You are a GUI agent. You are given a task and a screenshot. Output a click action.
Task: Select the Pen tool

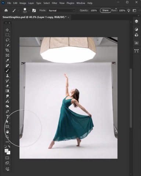point(7,111)
